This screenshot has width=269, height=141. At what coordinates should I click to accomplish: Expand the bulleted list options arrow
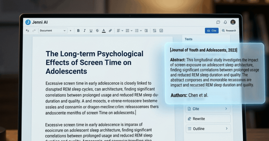coord(132,31)
